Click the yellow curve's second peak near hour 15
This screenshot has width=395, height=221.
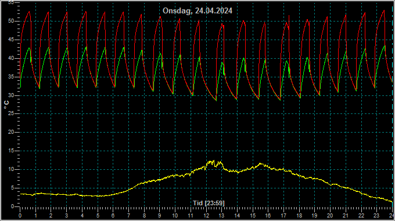[x=260, y=163]
